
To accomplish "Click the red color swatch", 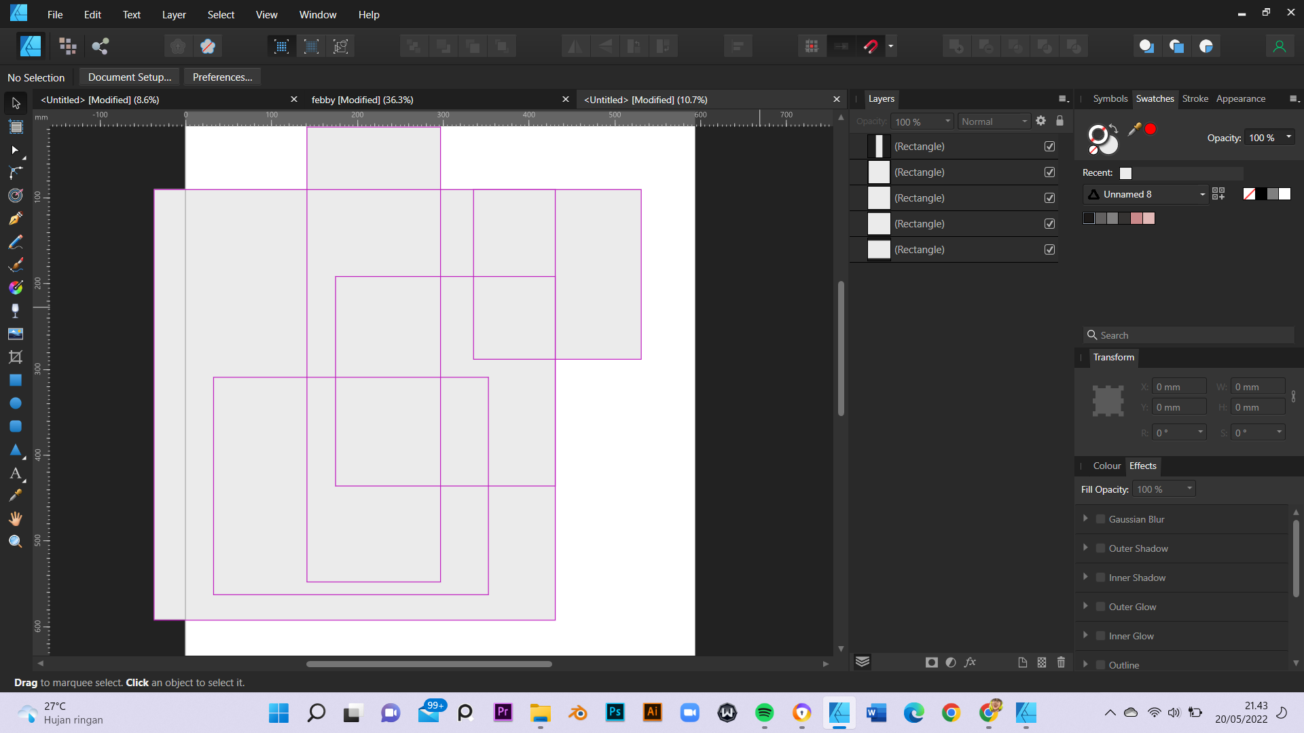I will pyautogui.click(x=1150, y=129).
